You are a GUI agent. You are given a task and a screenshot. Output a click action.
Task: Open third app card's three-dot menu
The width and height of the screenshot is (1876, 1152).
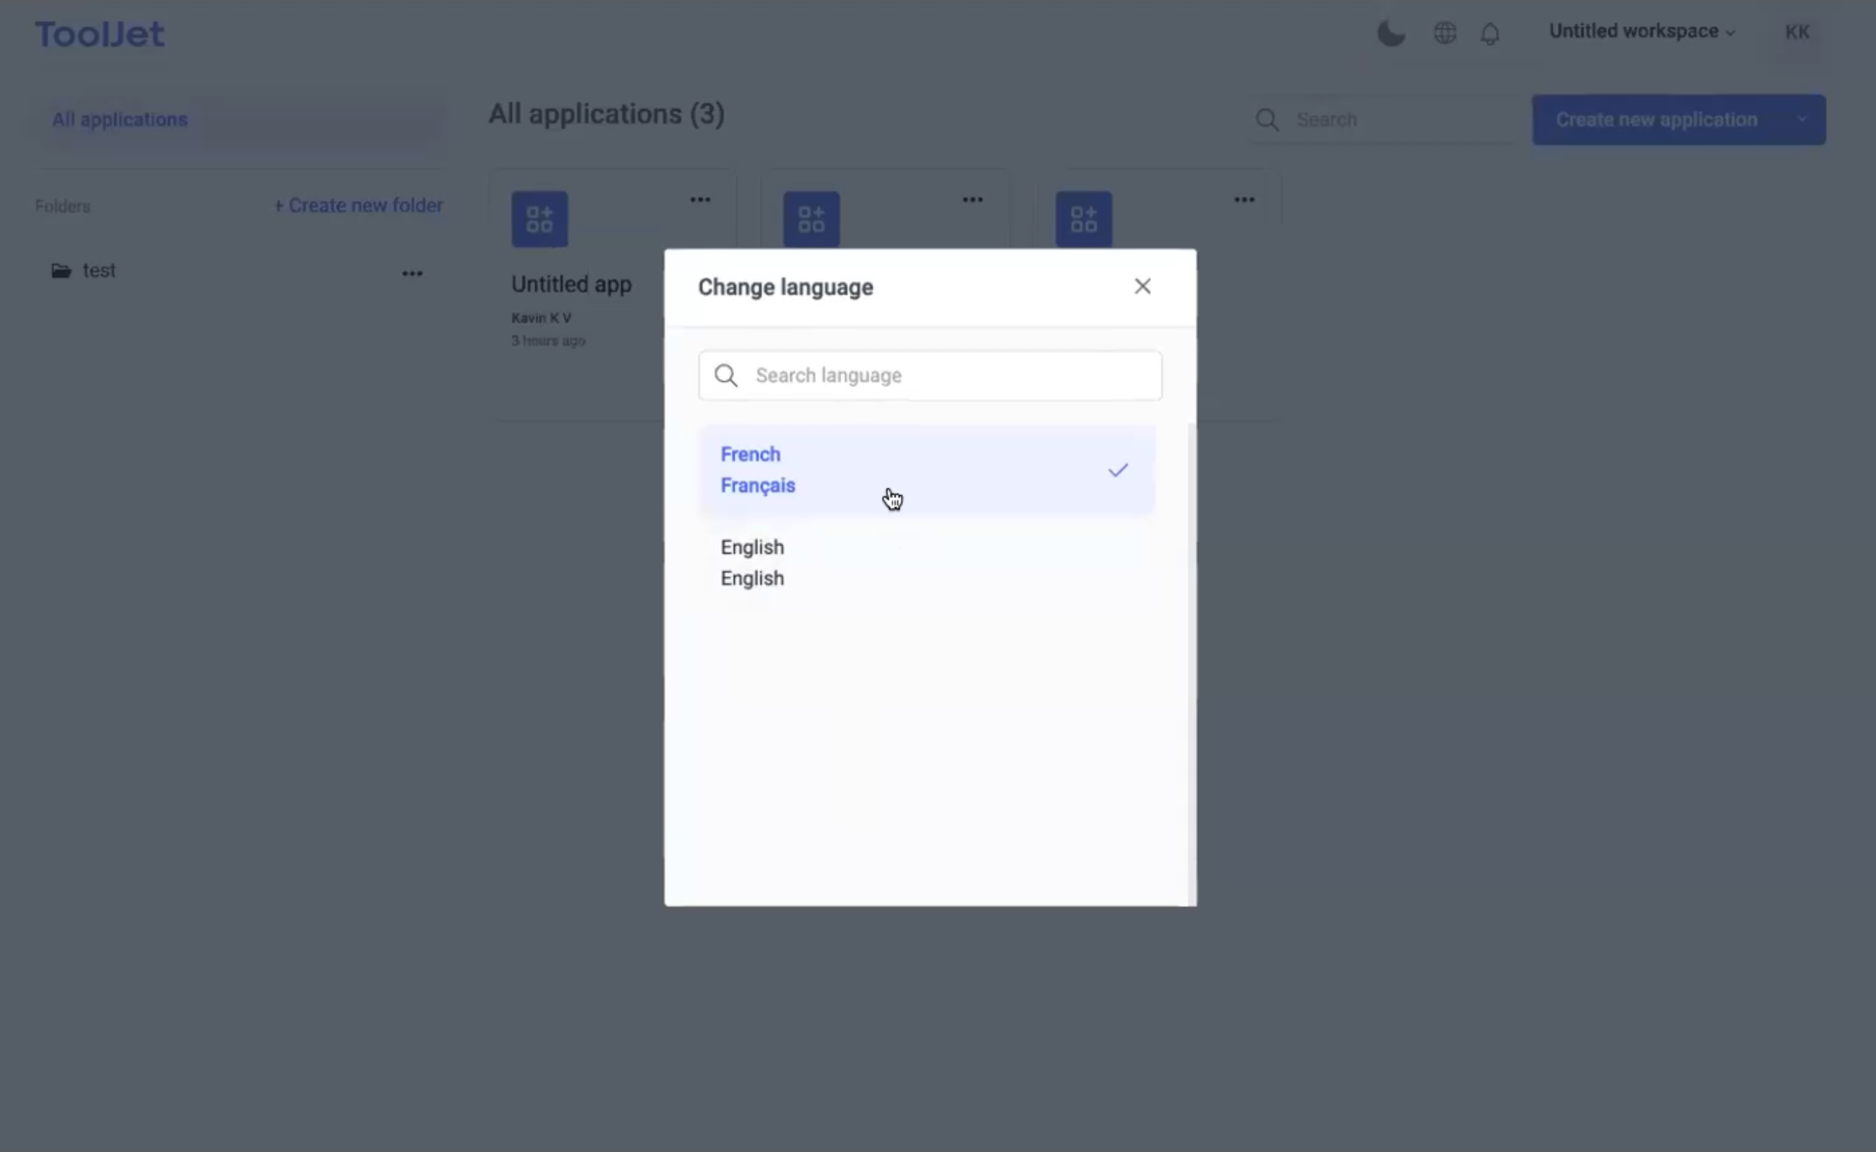pyautogui.click(x=1244, y=200)
